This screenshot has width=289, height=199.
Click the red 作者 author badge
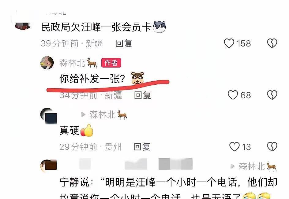coord(111,63)
